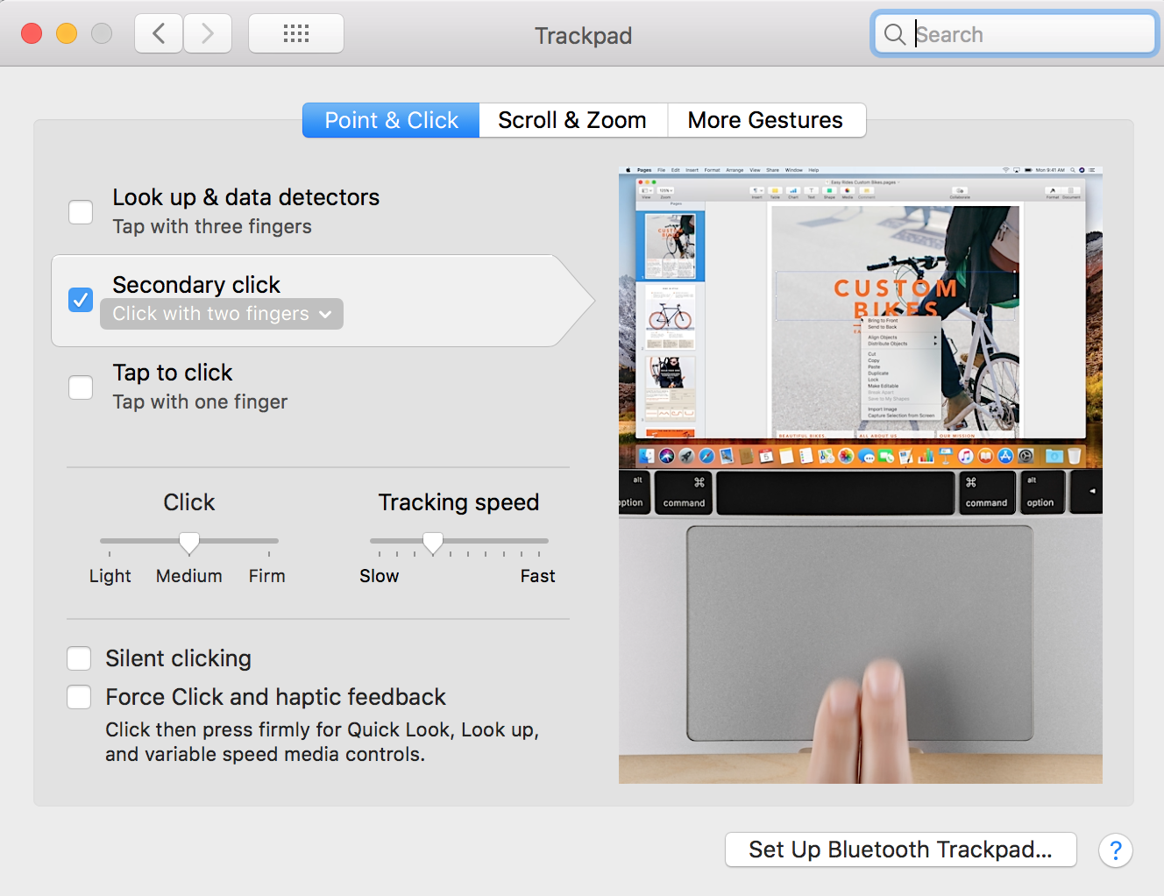
Task: Click Set Up Bluetooth Trackpad
Action: click(x=900, y=849)
